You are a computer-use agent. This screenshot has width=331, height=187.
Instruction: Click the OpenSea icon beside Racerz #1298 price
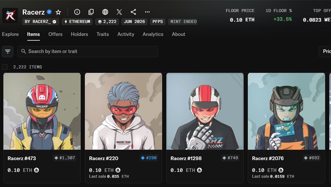tap(200, 170)
